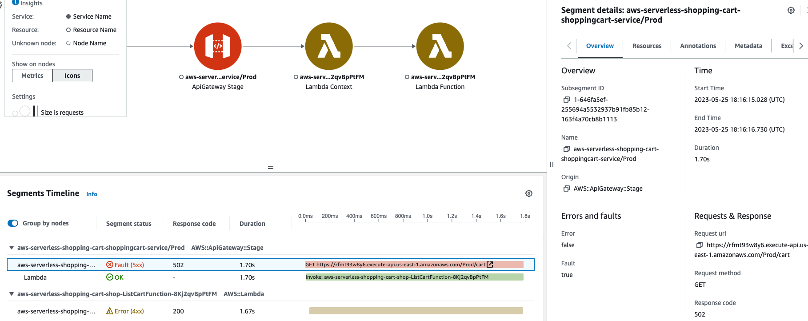Screen dimensions: 808x321
Task: Click the Insights info icon
Action: 16,3
